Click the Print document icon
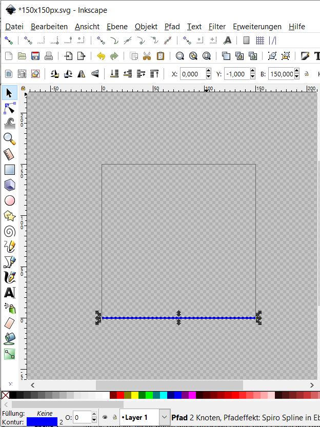This screenshot has height=427, width=320. coord(49,56)
